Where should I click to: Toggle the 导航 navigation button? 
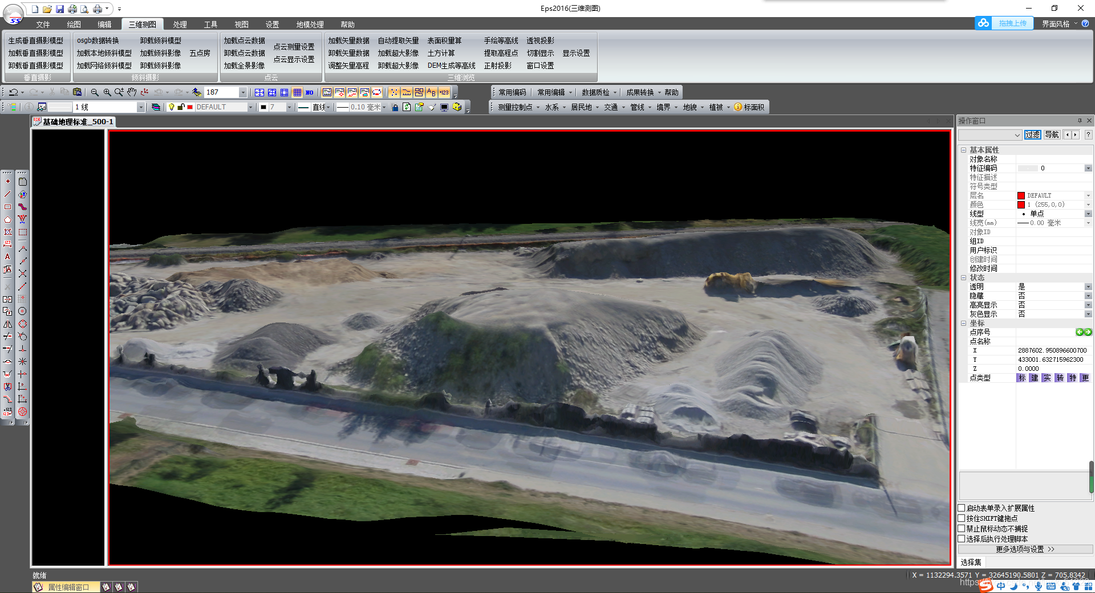[x=1052, y=135]
